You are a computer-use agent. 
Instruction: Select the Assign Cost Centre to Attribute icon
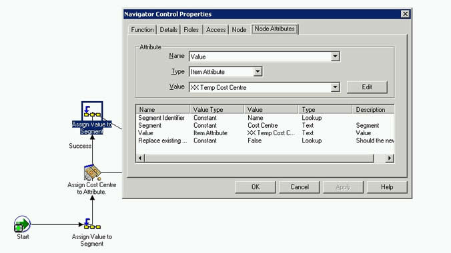coord(92,172)
